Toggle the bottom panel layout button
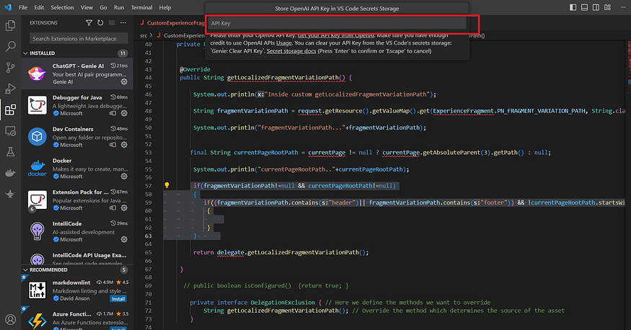631x330 pixels. (x=584, y=7)
